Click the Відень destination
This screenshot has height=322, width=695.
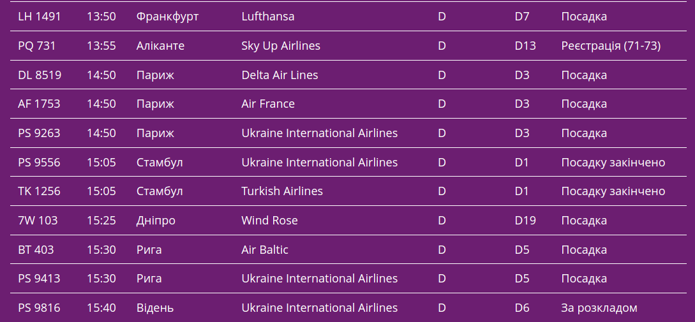[155, 308]
